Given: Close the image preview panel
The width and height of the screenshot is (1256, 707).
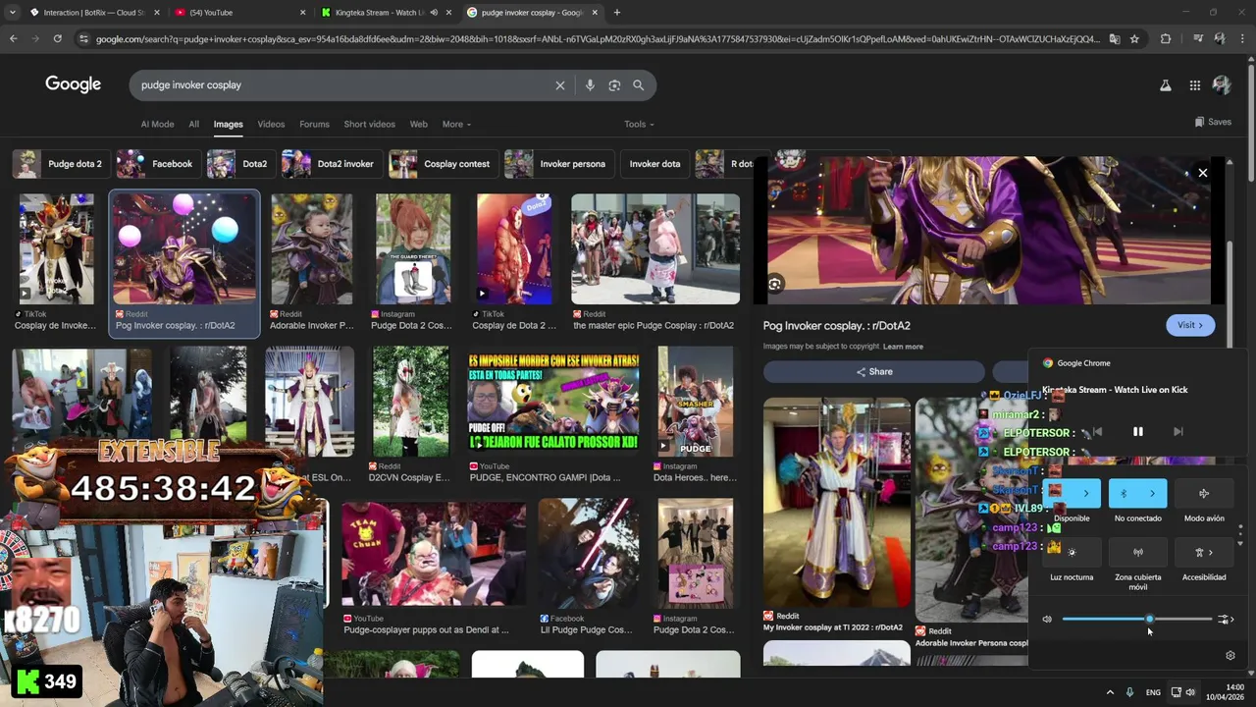Looking at the screenshot, I should click(1202, 173).
